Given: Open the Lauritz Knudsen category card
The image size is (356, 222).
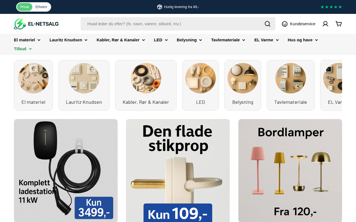Looking at the screenshot, I should click(x=84, y=85).
